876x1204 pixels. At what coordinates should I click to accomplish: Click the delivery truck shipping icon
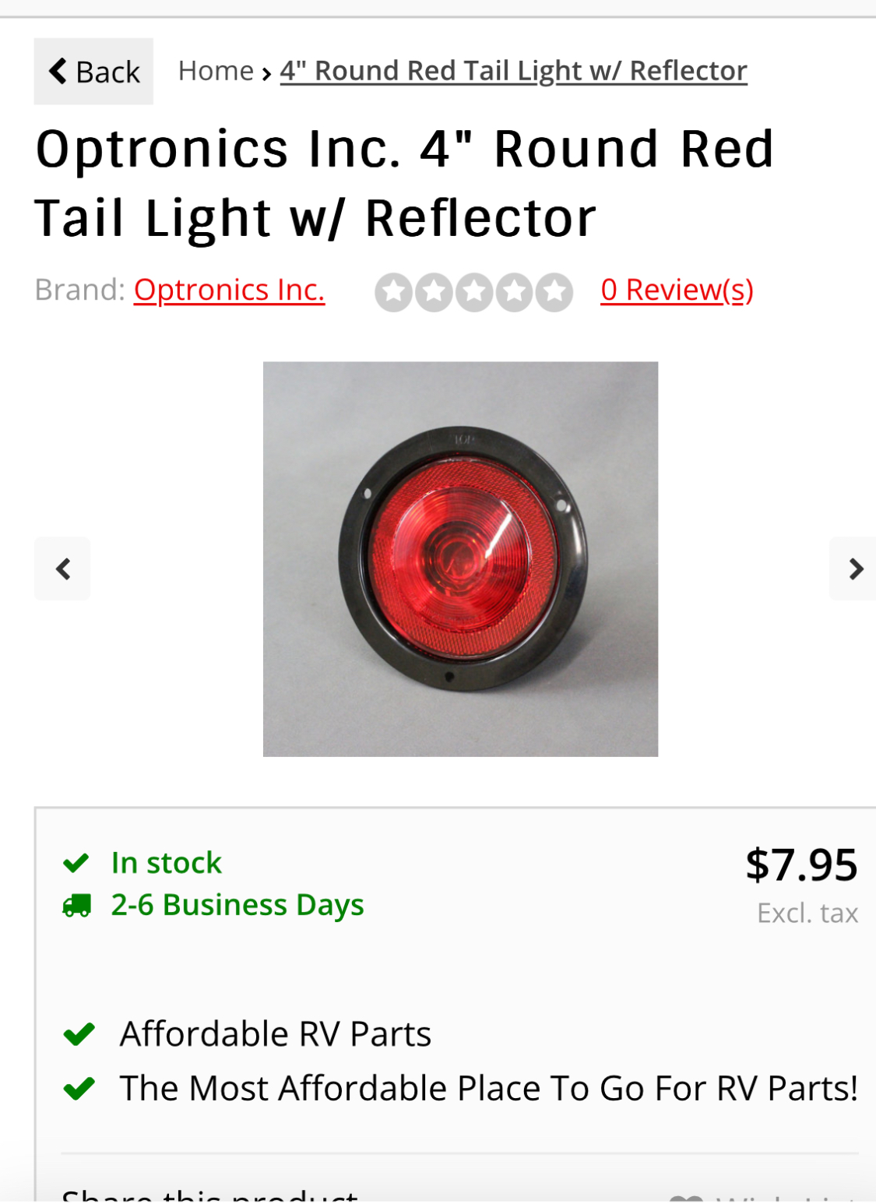pos(76,905)
